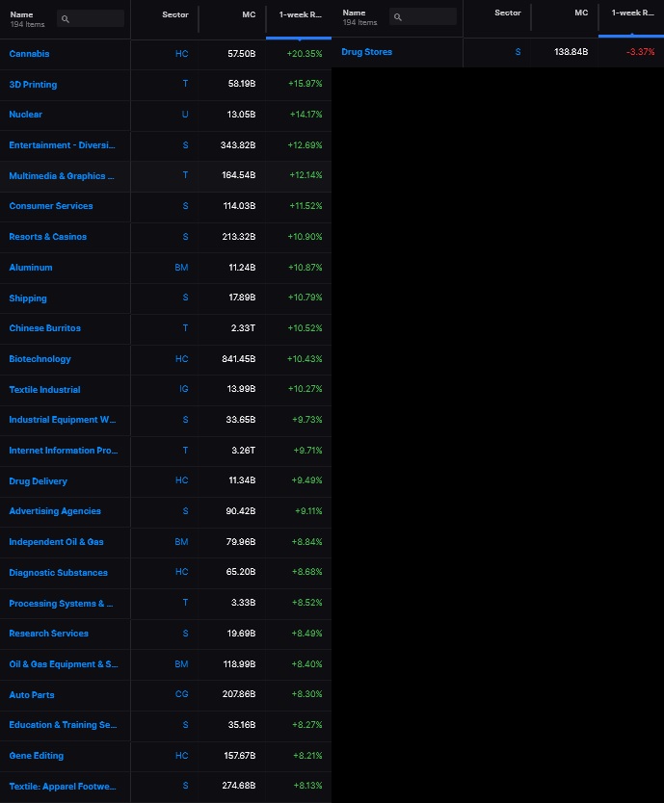This screenshot has width=664, height=803.
Task: Select the 2.33T market cap value
Action: (x=243, y=327)
